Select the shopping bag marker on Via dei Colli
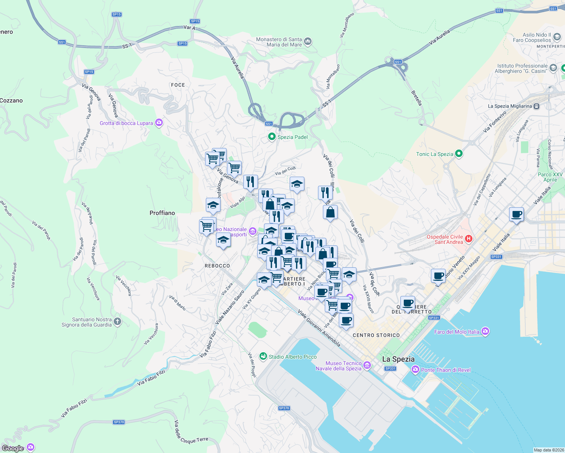This screenshot has height=453, width=565. (x=329, y=213)
